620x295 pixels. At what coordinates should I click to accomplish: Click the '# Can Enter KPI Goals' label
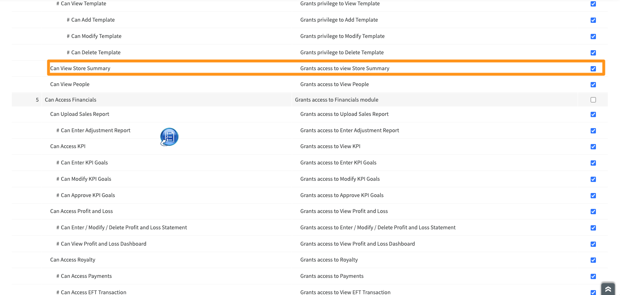click(x=82, y=162)
